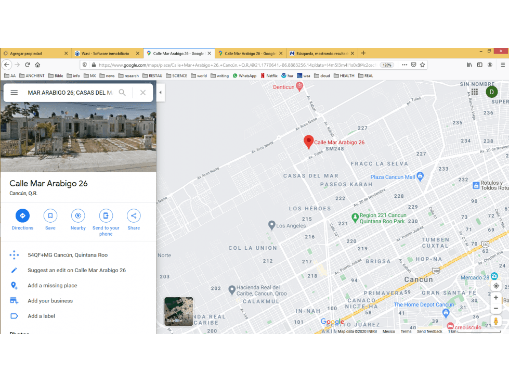
Task: Click Add a missing place
Action: [x=53, y=286]
